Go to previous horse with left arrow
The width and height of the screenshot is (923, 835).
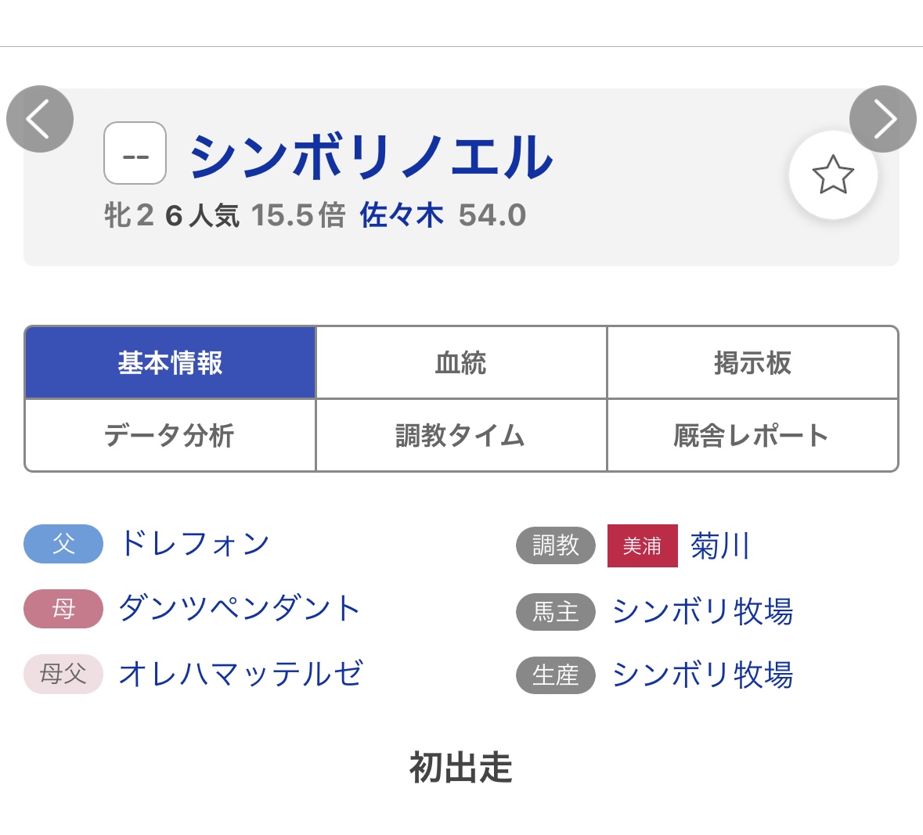pyautogui.click(x=40, y=119)
